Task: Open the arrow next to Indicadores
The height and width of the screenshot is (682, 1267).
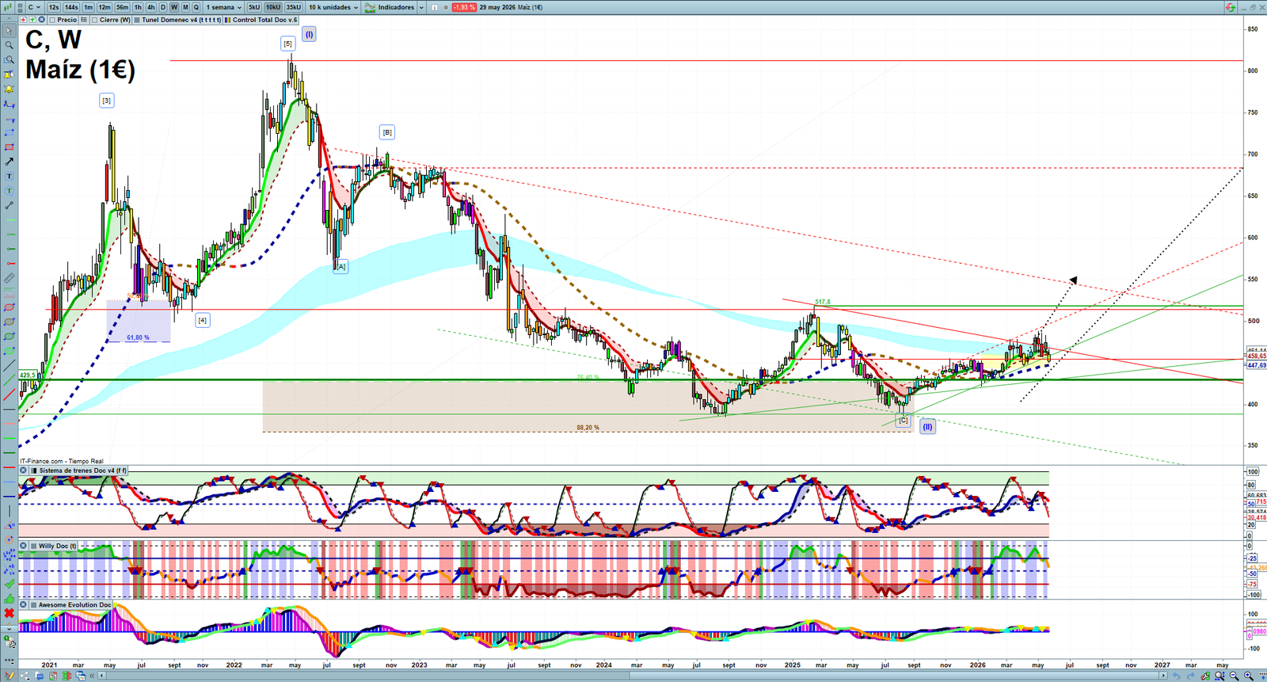Action: point(421,7)
